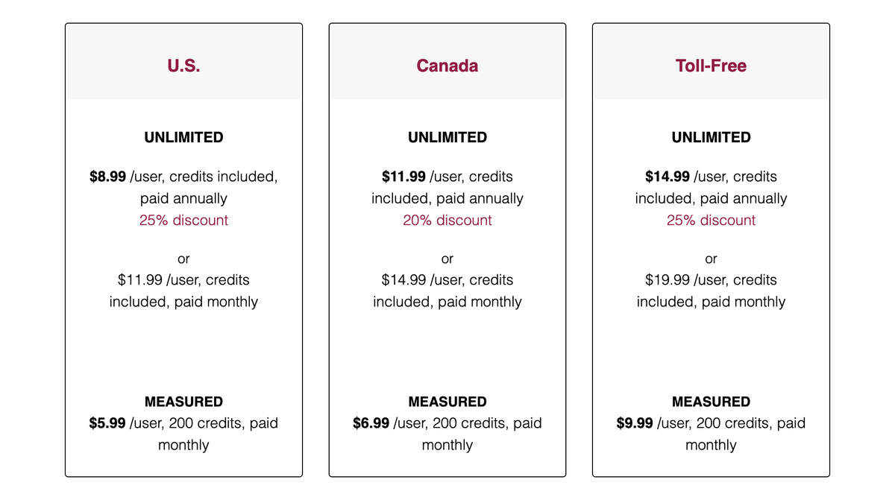This screenshot has width=895, height=503.
Task: Click the $14.99 monthly price in Canada card
Action: pyautogui.click(x=403, y=280)
